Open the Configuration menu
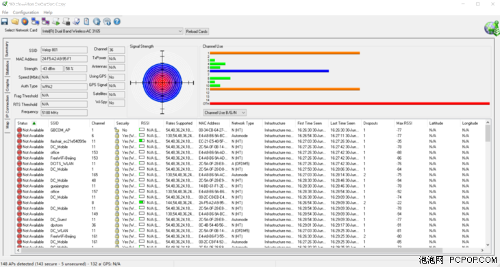The height and width of the screenshot is (267, 500). [26, 12]
